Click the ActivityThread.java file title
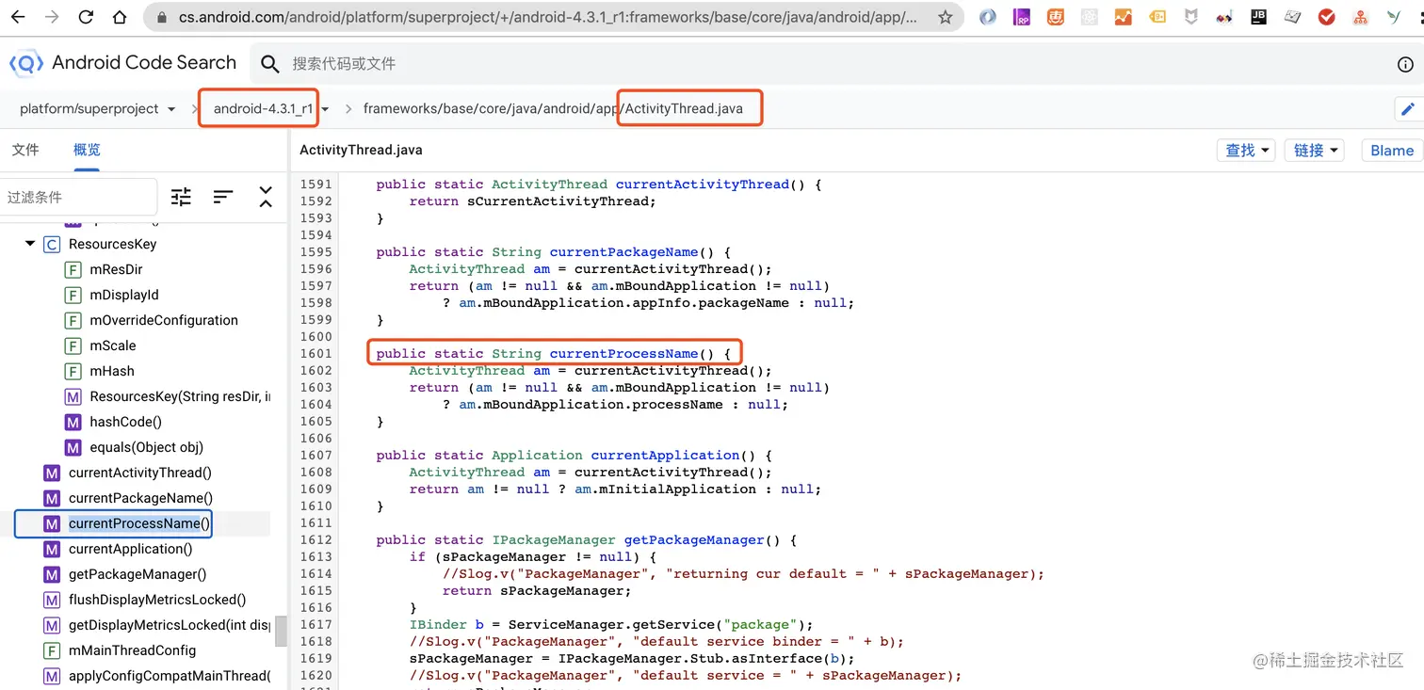Screen dimensions: 1424x690 click(361, 150)
